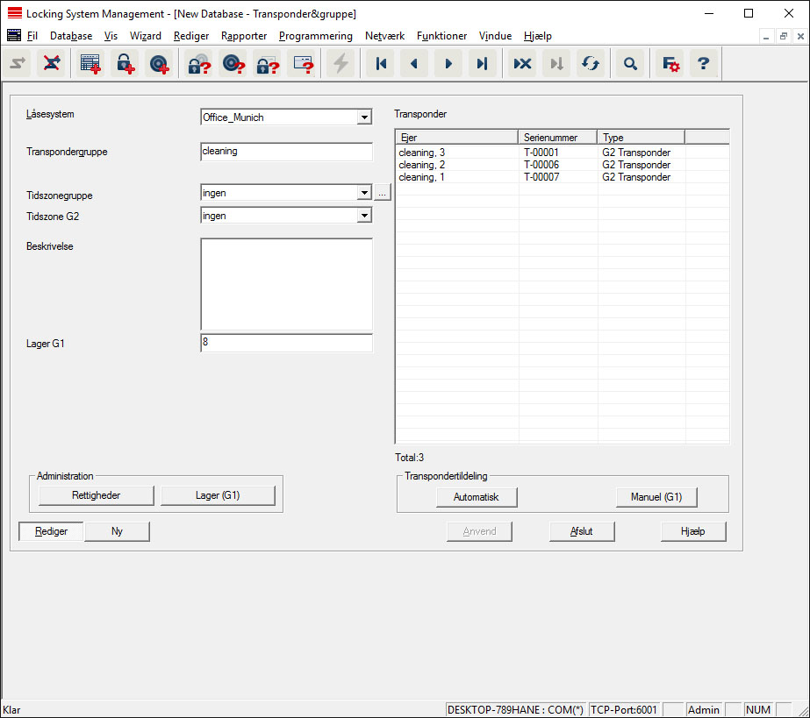Click the read transponder icon
This screenshot has height=718, width=810.
[x=232, y=64]
